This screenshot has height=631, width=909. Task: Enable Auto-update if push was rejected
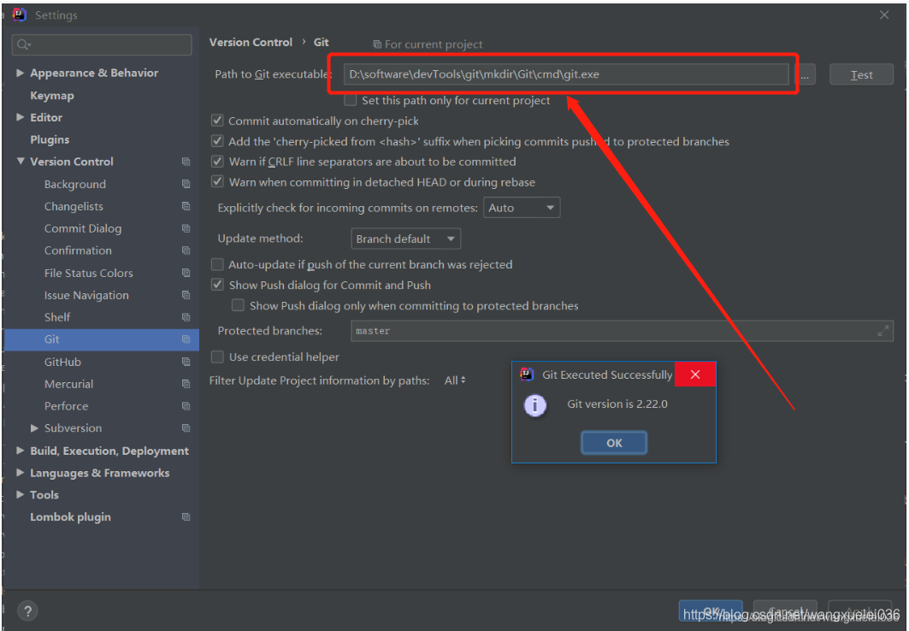click(x=217, y=265)
